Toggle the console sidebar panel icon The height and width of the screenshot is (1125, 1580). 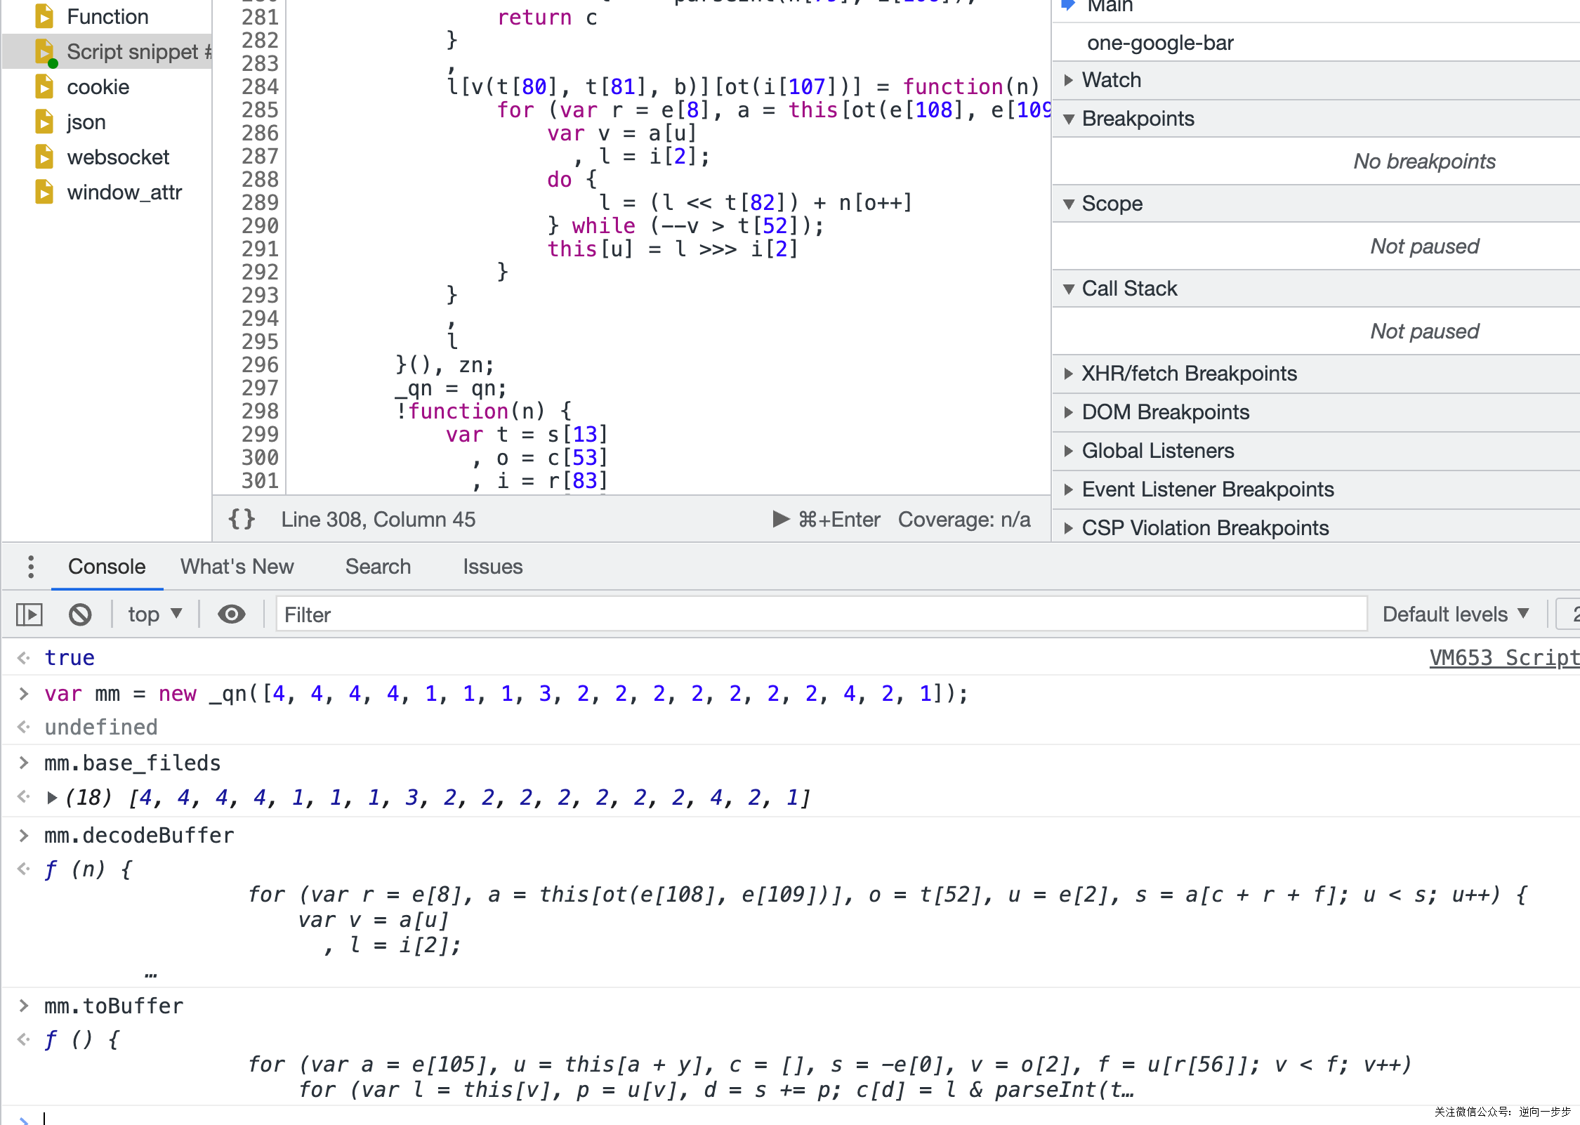click(29, 614)
